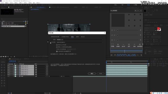Create new composition via Project panel icon
The image size is (168, 94).
coord(6,57)
